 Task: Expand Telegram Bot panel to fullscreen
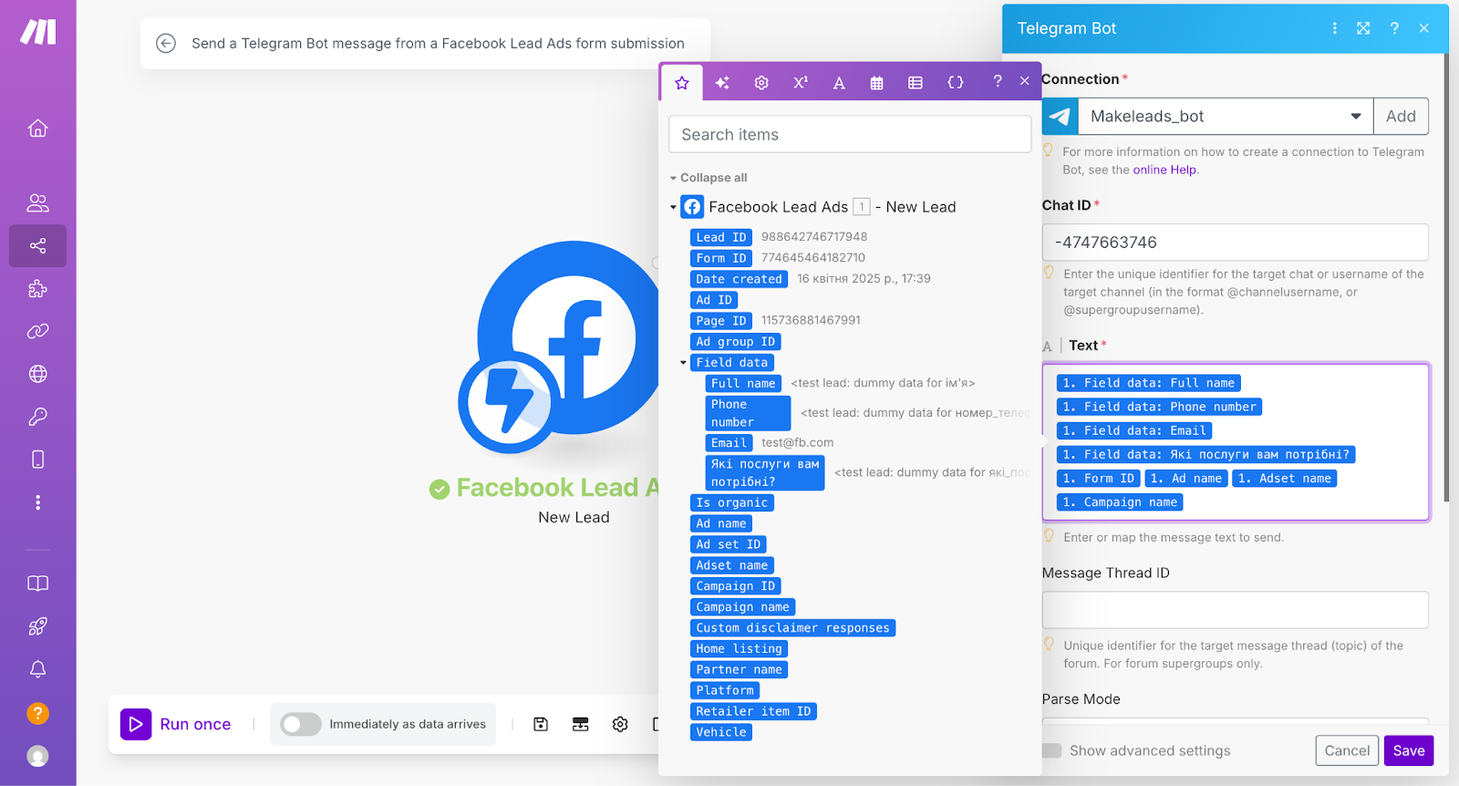click(x=1363, y=28)
